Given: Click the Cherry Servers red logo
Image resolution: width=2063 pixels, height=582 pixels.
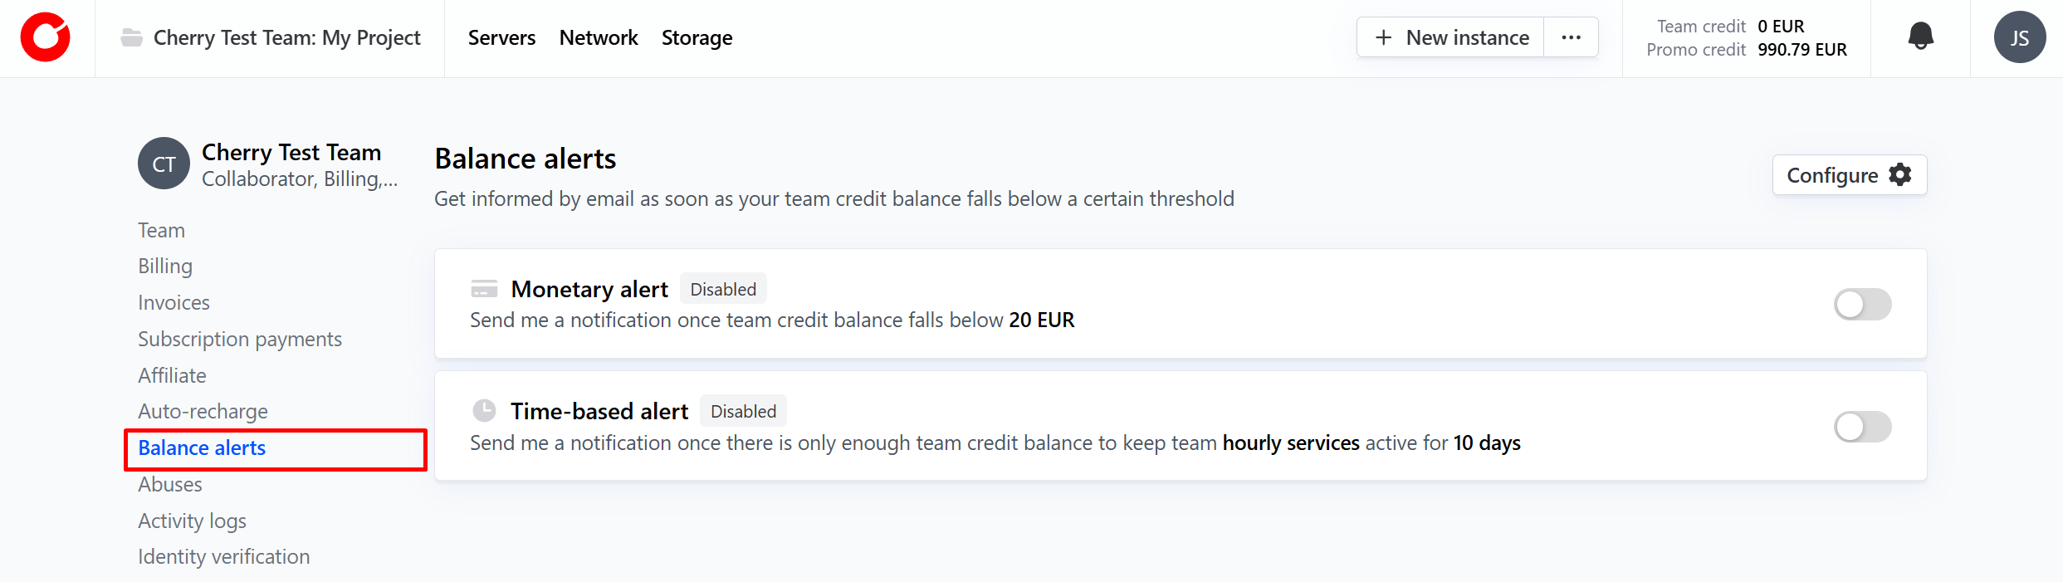Looking at the screenshot, I should point(46,37).
